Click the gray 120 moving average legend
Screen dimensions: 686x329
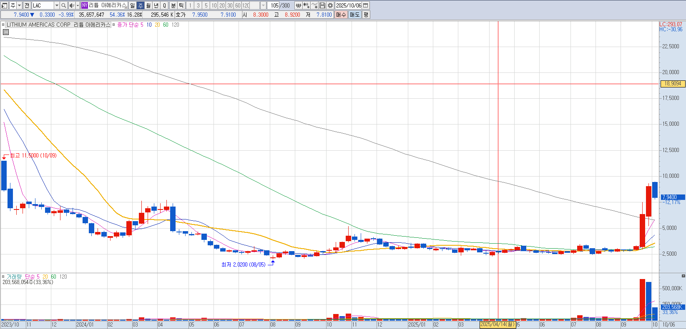pyautogui.click(x=176, y=25)
